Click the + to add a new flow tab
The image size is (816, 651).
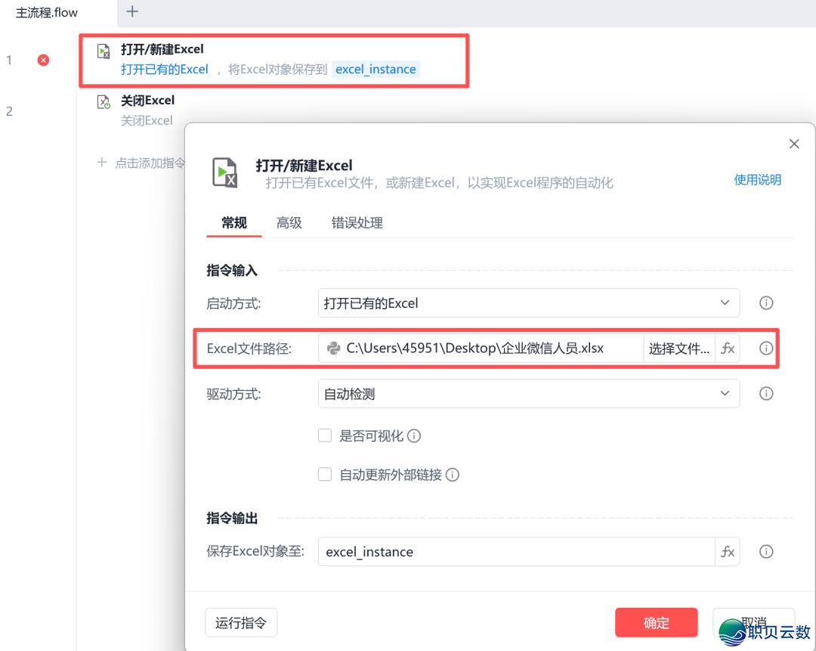point(132,12)
